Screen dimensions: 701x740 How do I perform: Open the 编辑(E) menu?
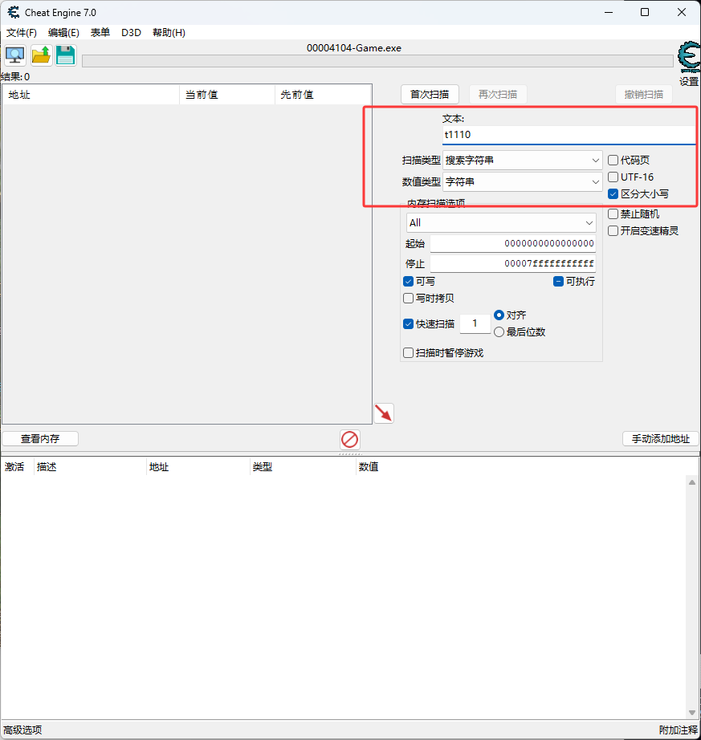tap(63, 33)
